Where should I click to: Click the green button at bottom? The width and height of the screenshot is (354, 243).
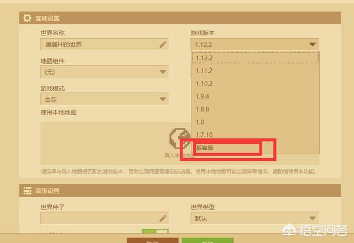tap(207, 240)
